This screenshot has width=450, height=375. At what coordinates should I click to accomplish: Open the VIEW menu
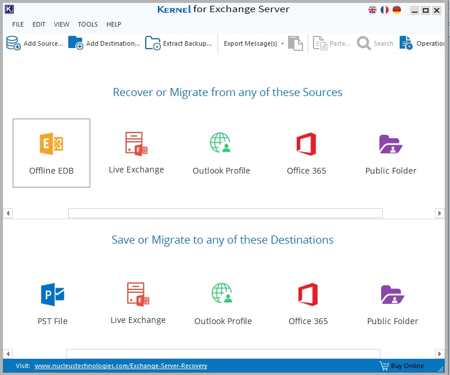click(61, 24)
